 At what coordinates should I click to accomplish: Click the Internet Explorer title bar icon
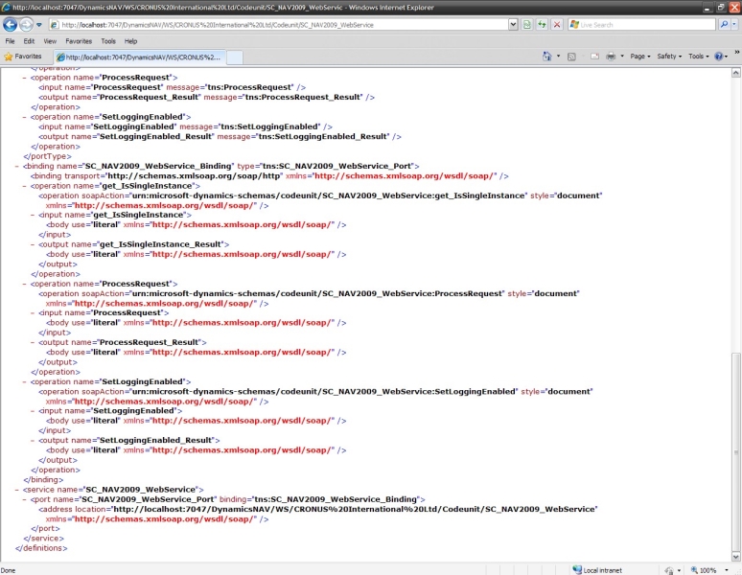(x=6, y=7)
